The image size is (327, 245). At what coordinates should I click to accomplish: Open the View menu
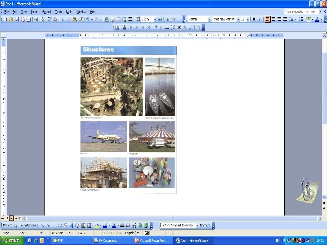[24, 12]
